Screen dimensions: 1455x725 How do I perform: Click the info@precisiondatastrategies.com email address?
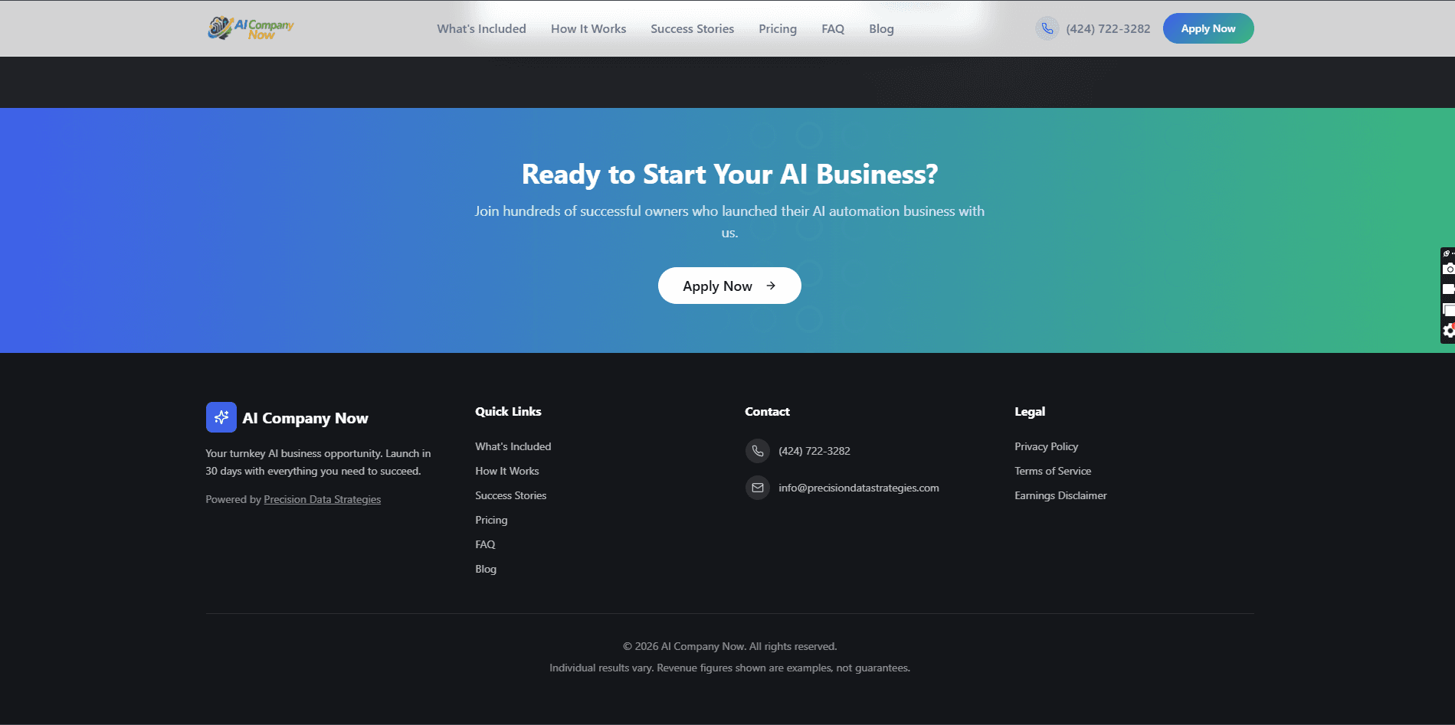click(x=858, y=488)
